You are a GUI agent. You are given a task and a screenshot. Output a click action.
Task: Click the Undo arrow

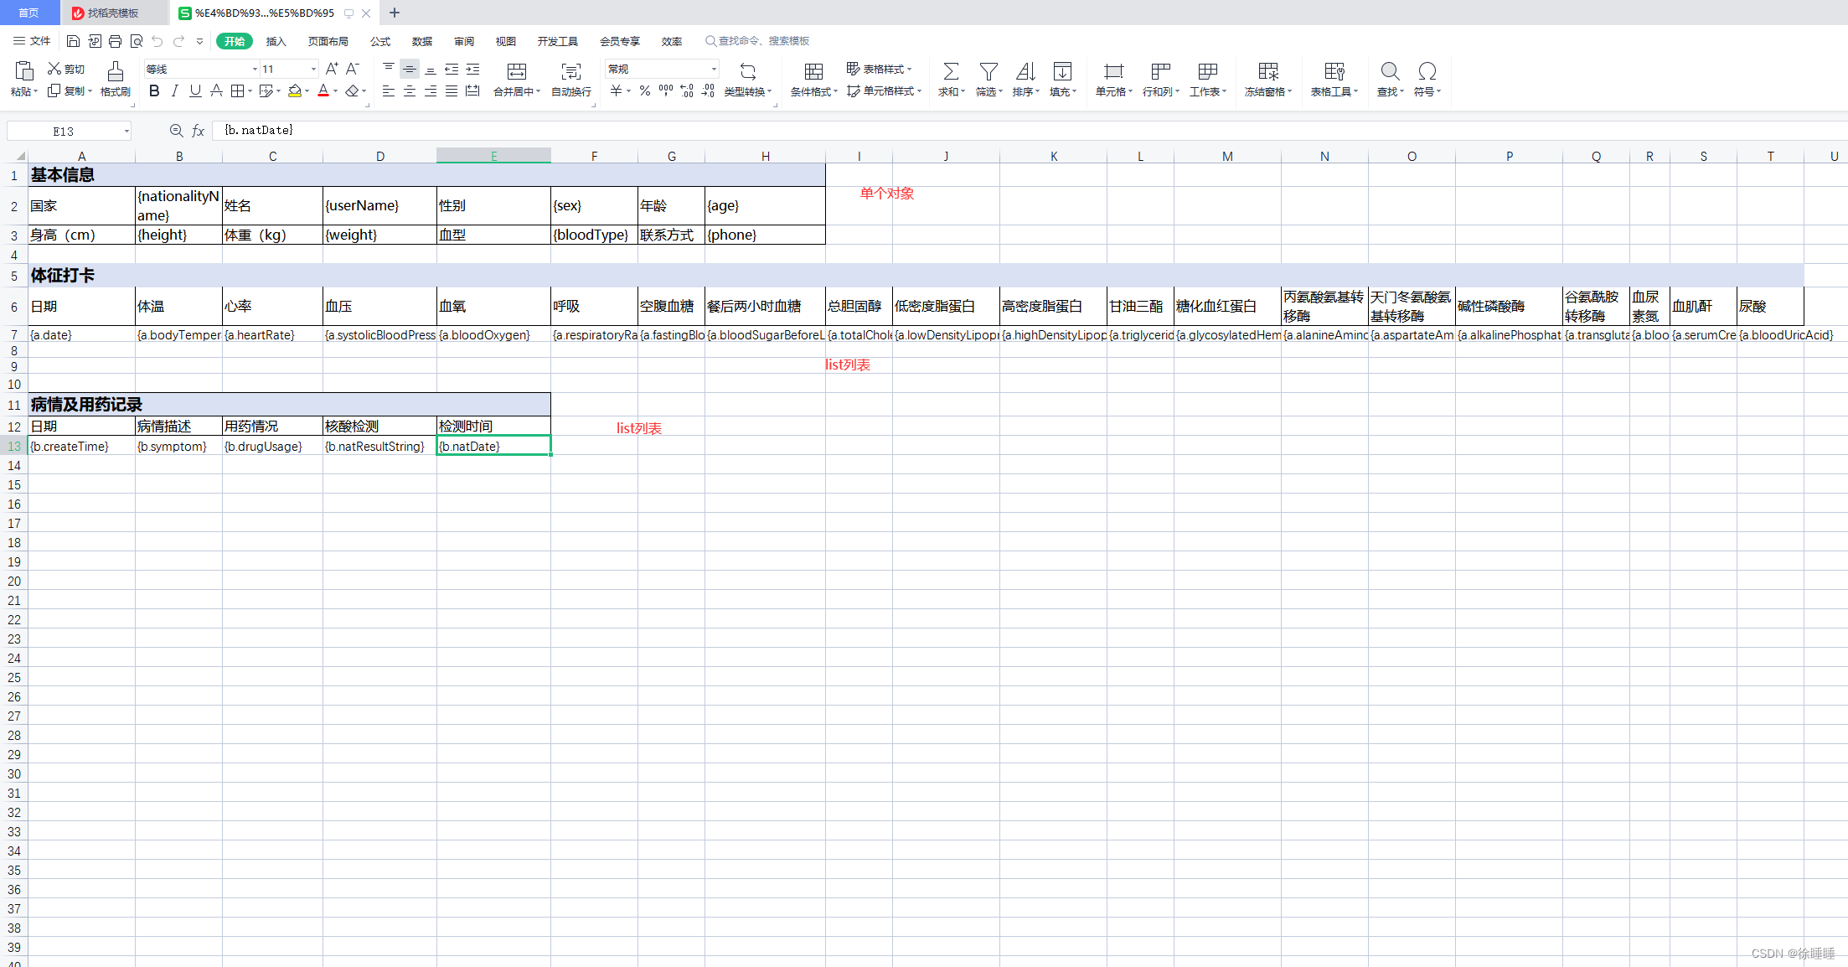click(x=157, y=41)
